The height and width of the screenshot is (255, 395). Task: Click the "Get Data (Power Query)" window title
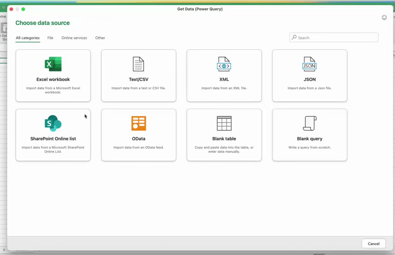tap(200, 9)
